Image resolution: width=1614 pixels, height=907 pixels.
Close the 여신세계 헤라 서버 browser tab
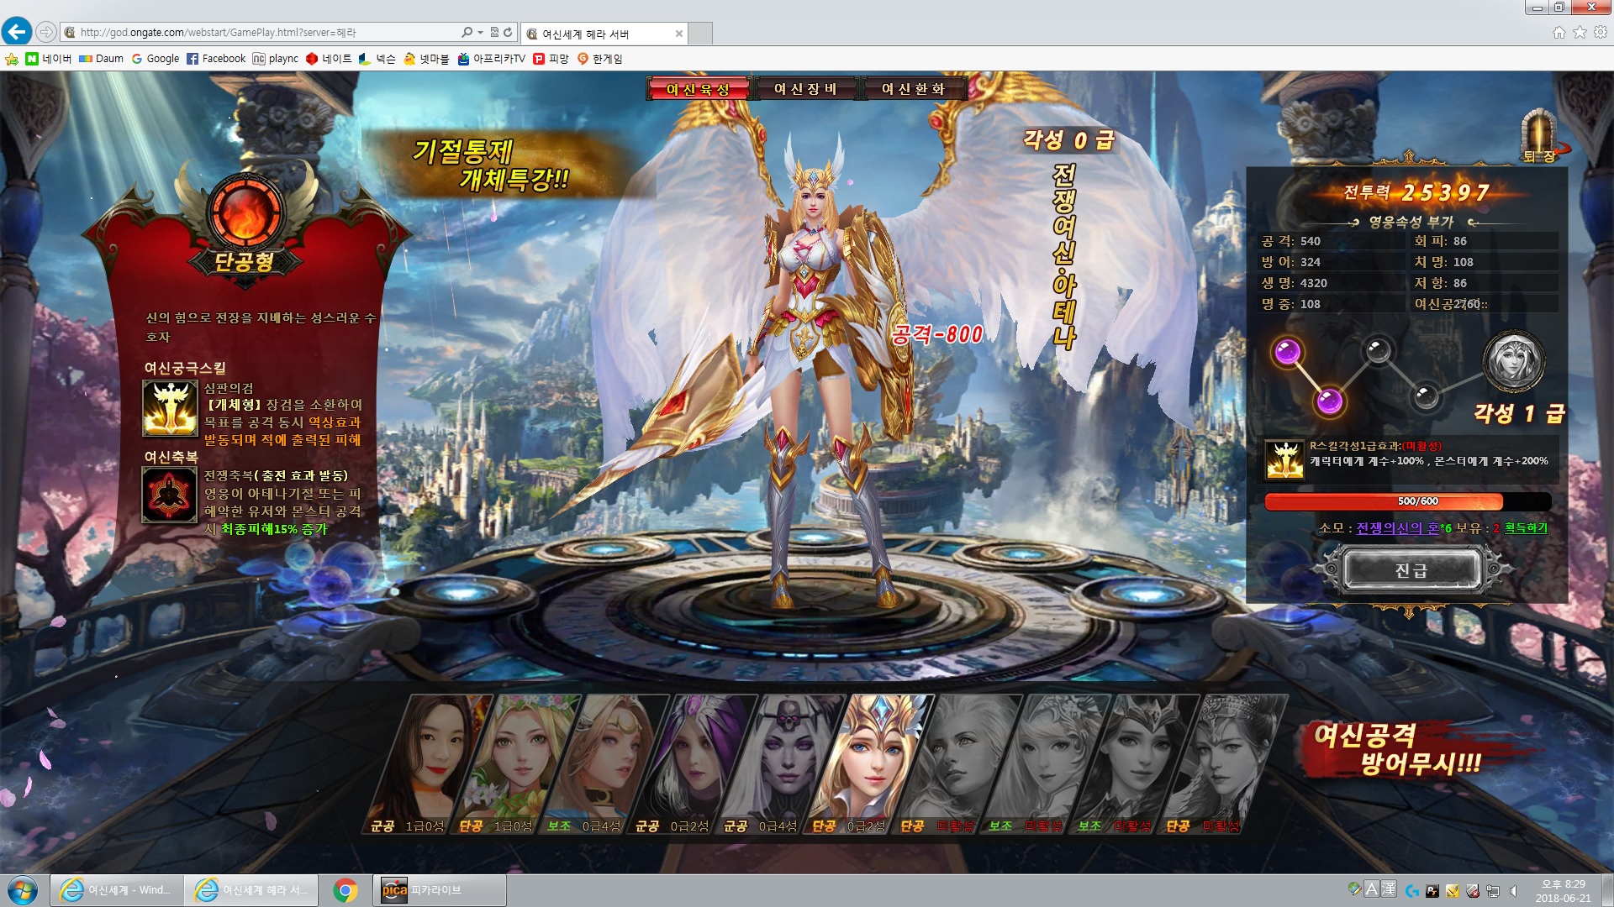tap(679, 34)
